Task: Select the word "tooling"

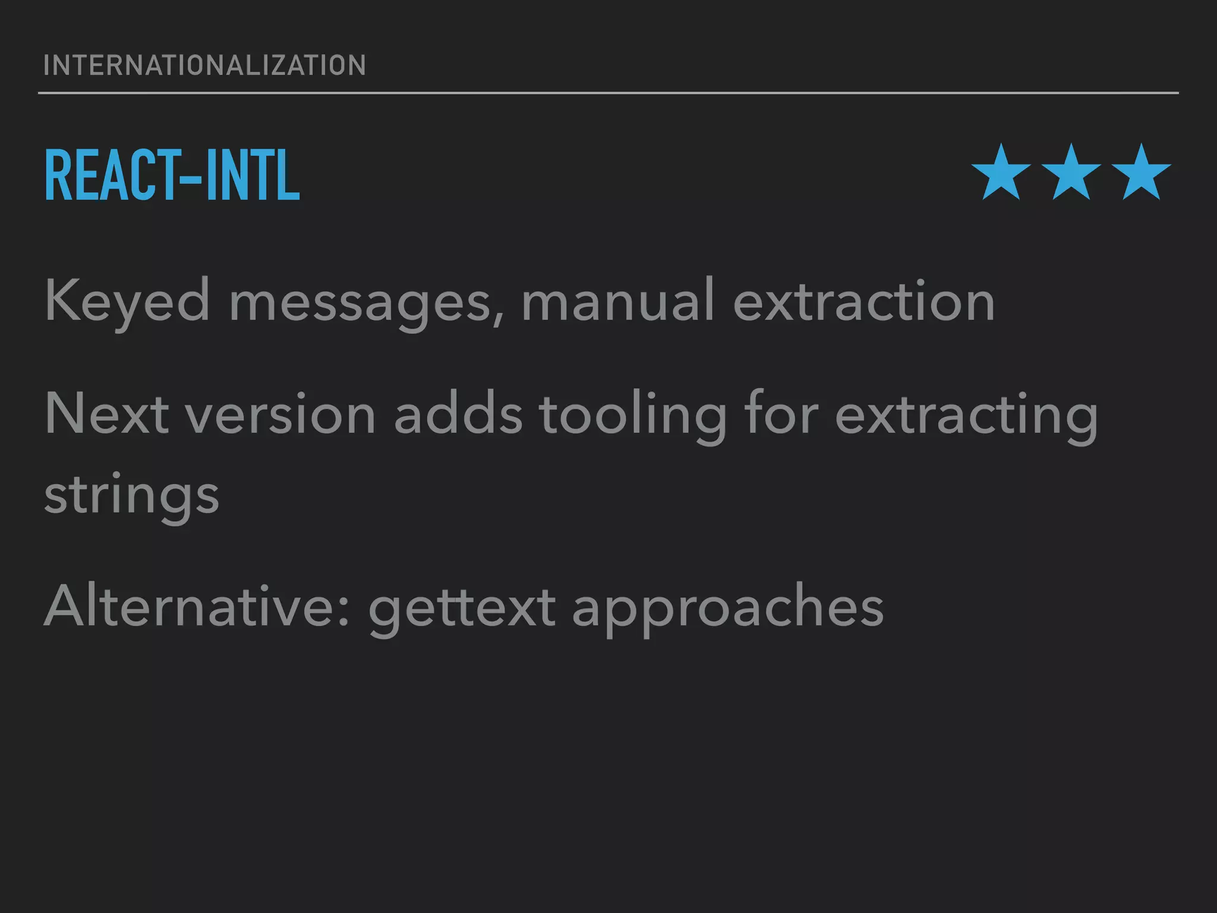Action: coord(633,417)
